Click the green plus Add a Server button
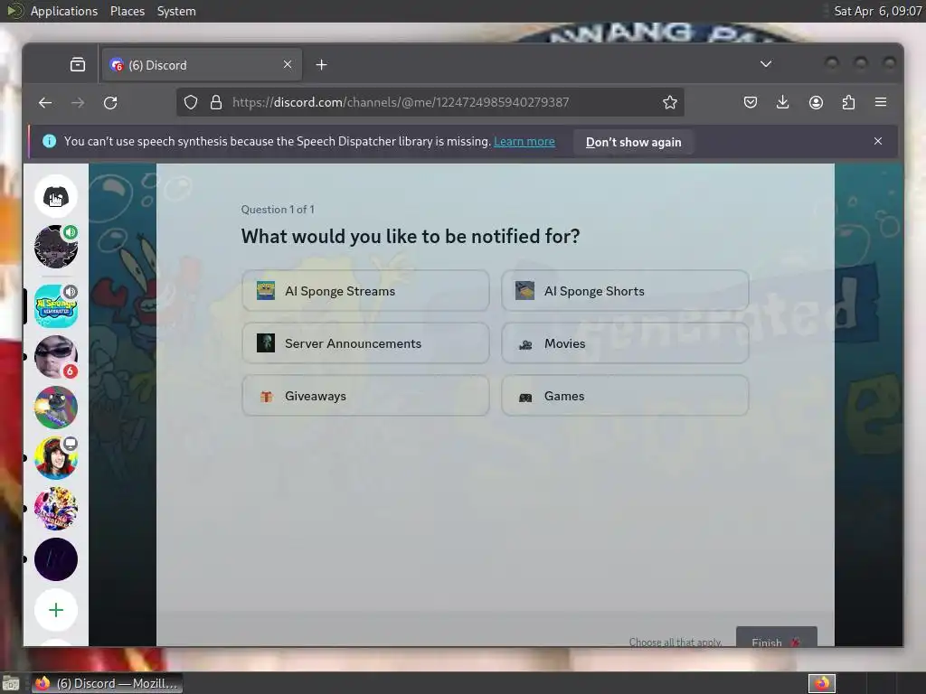The height and width of the screenshot is (694, 926). coord(55,610)
